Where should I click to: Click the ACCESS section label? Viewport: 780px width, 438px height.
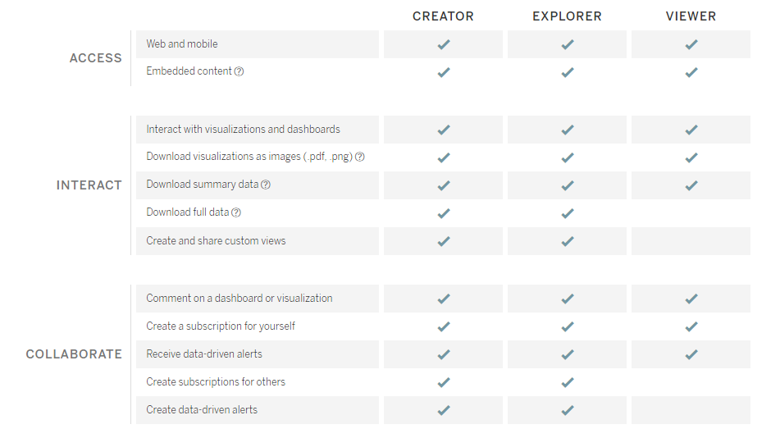(x=95, y=58)
